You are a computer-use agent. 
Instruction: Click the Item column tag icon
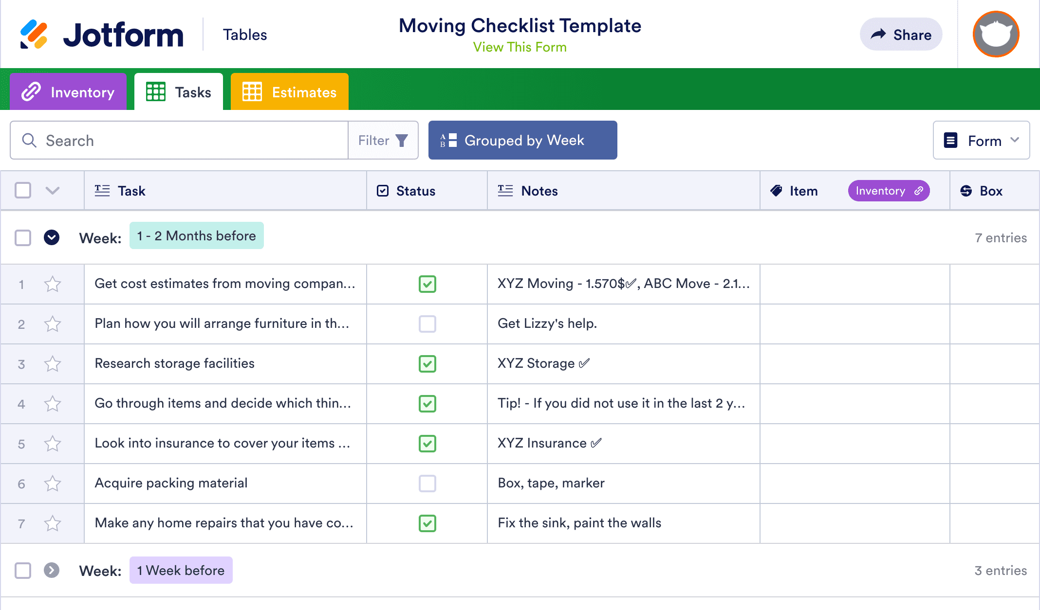[777, 191]
